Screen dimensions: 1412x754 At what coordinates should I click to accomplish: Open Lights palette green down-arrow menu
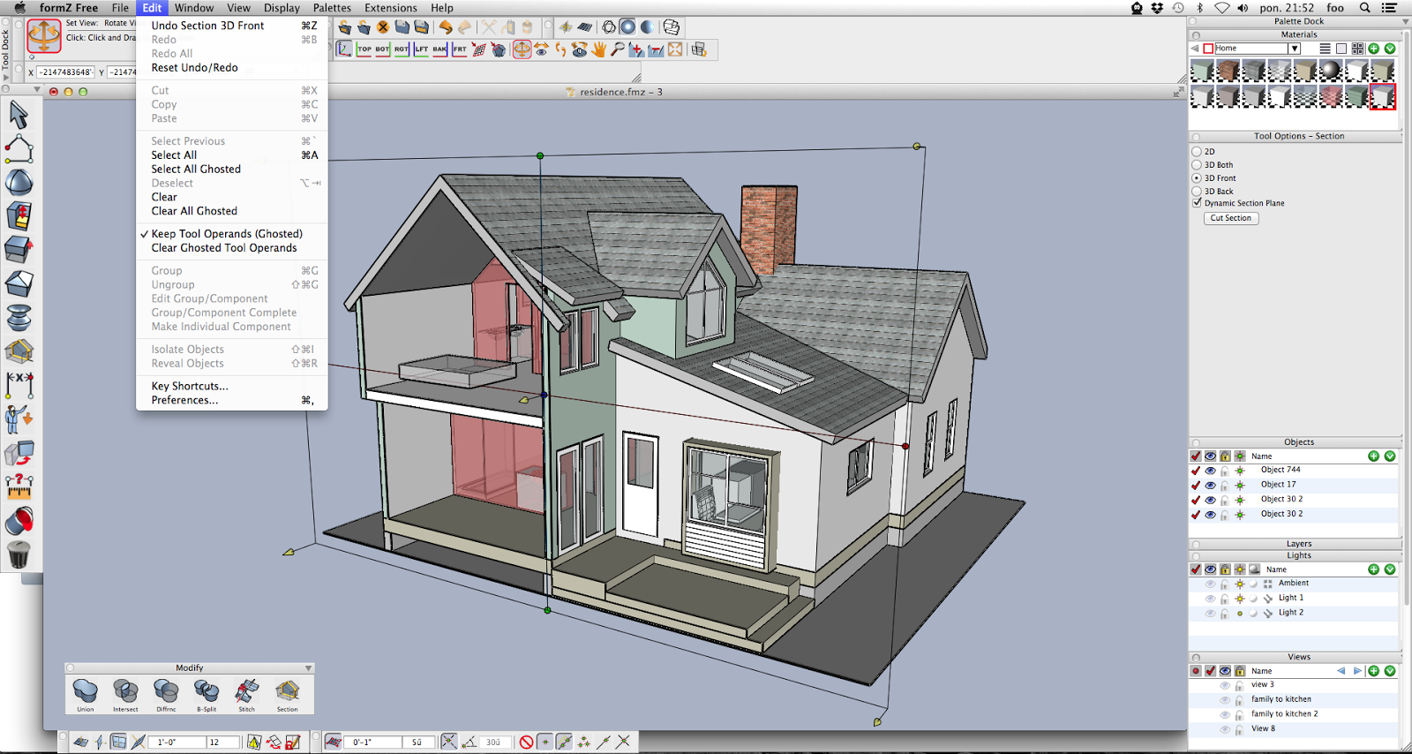[x=1390, y=569]
